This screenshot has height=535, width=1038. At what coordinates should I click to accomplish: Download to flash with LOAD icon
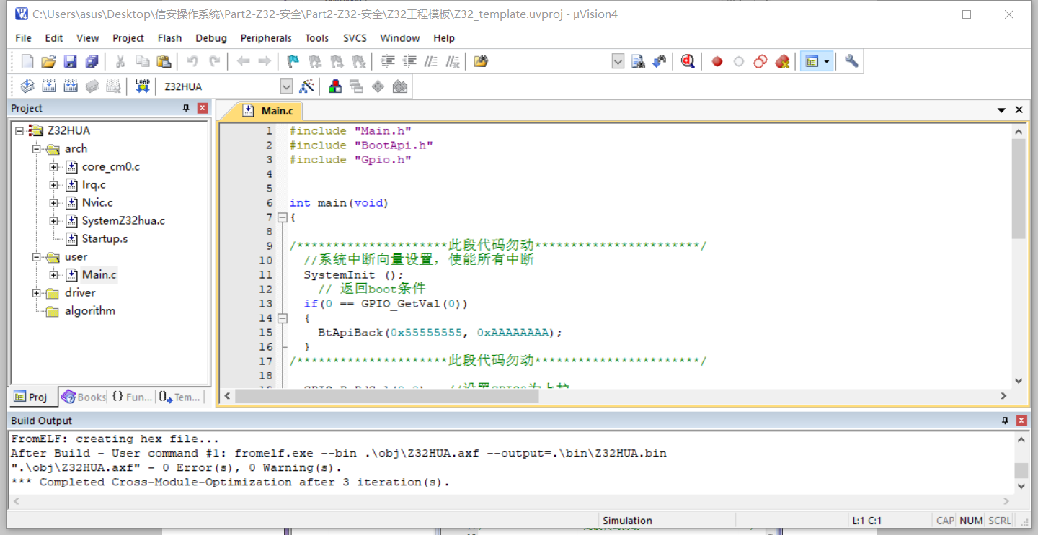click(x=143, y=86)
